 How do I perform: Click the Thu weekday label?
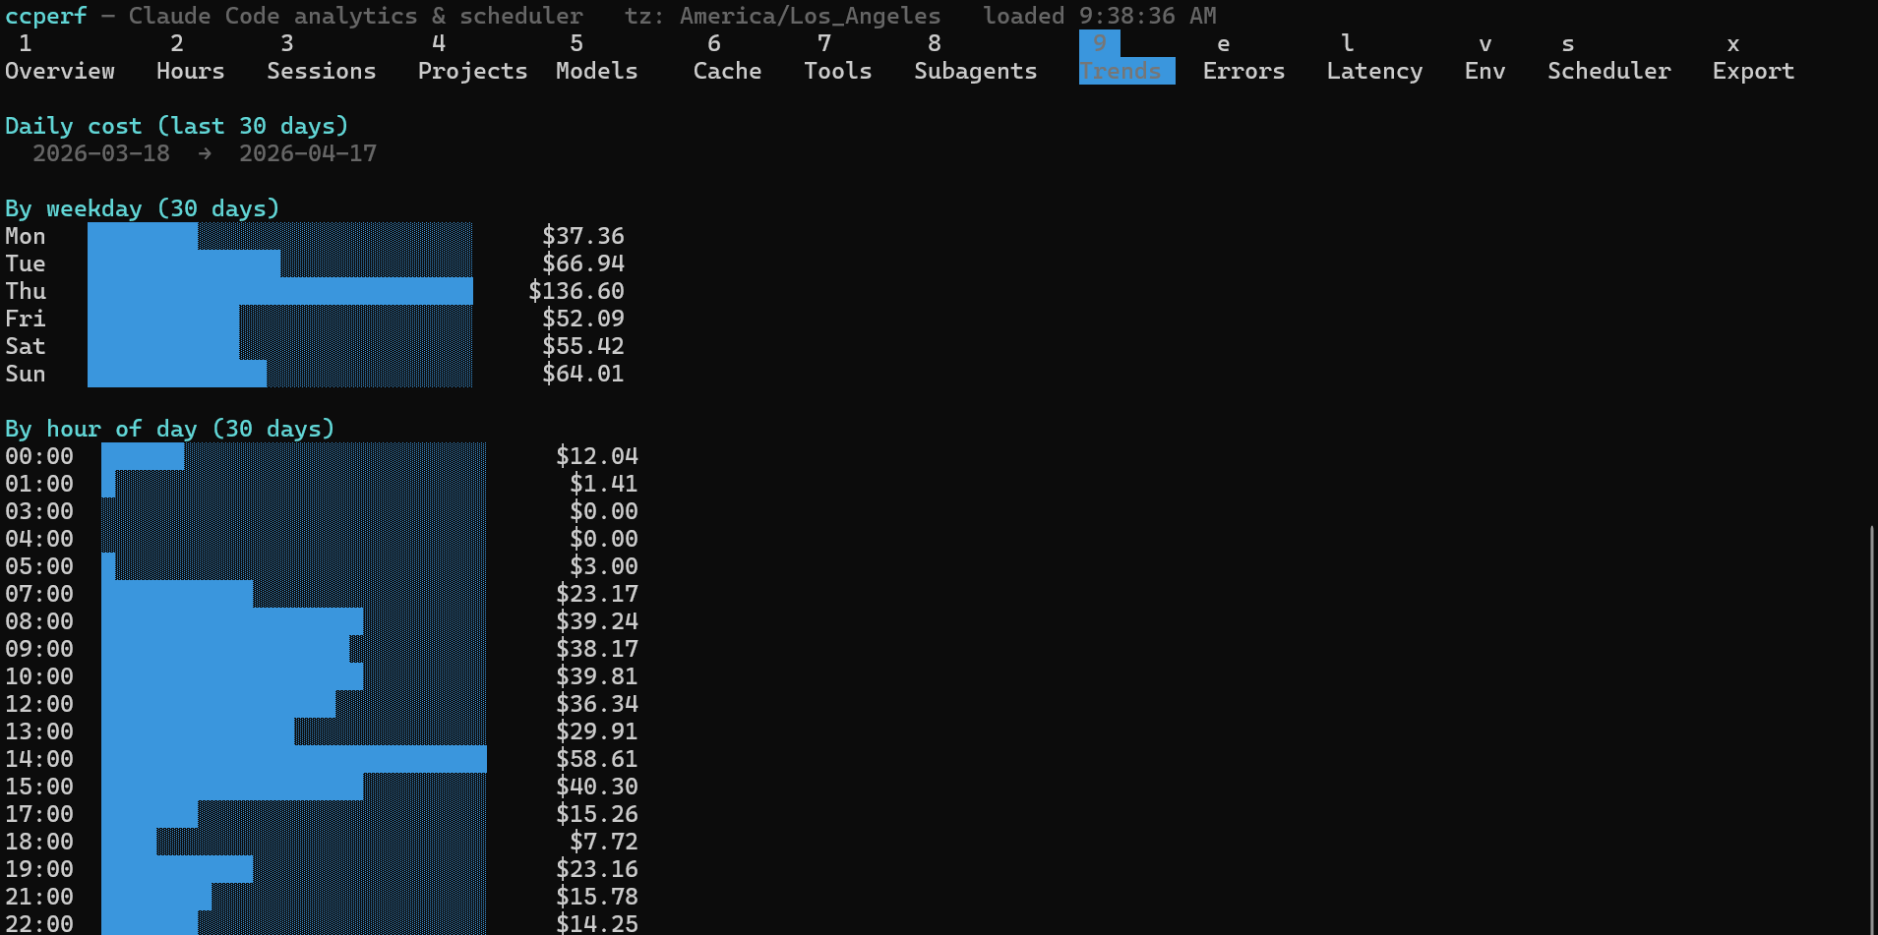(26, 291)
